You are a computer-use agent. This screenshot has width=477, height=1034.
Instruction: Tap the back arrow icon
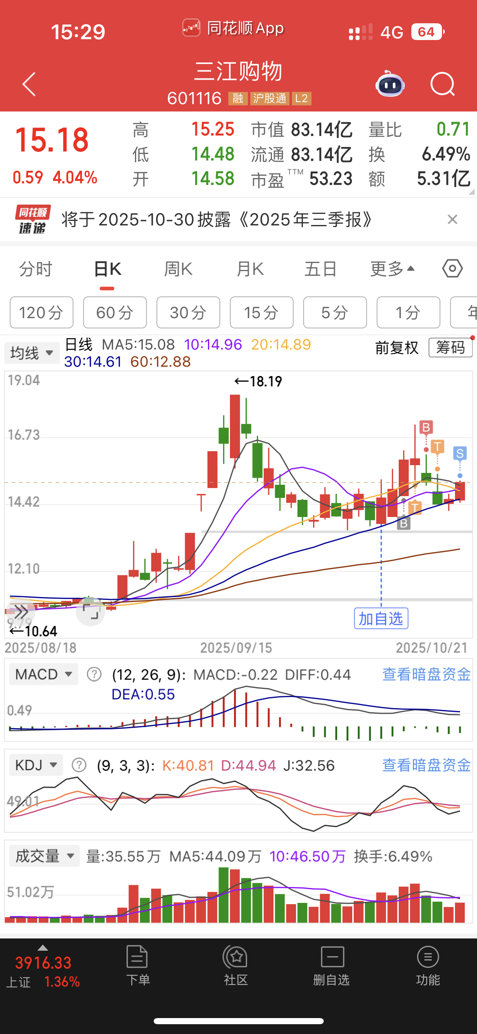click(29, 84)
